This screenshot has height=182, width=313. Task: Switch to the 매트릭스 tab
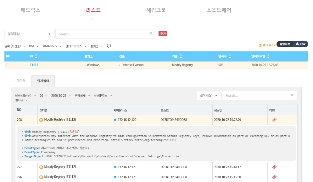pyautogui.click(x=31, y=10)
